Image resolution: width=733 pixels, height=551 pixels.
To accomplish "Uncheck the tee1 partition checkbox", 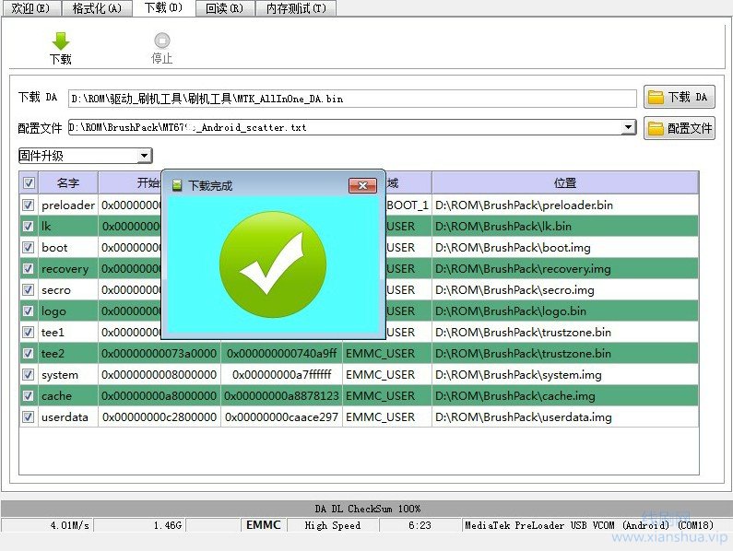I will (29, 333).
